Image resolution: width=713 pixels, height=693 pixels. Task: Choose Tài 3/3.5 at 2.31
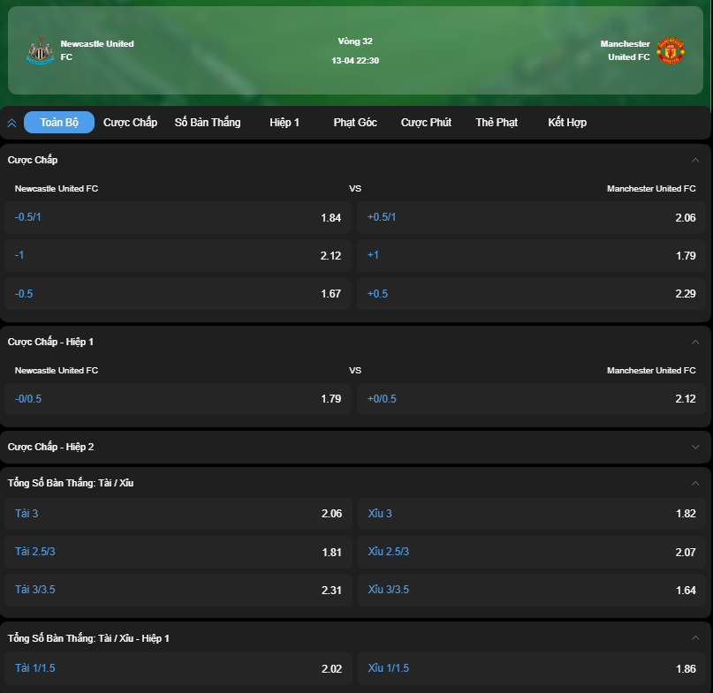[178, 590]
